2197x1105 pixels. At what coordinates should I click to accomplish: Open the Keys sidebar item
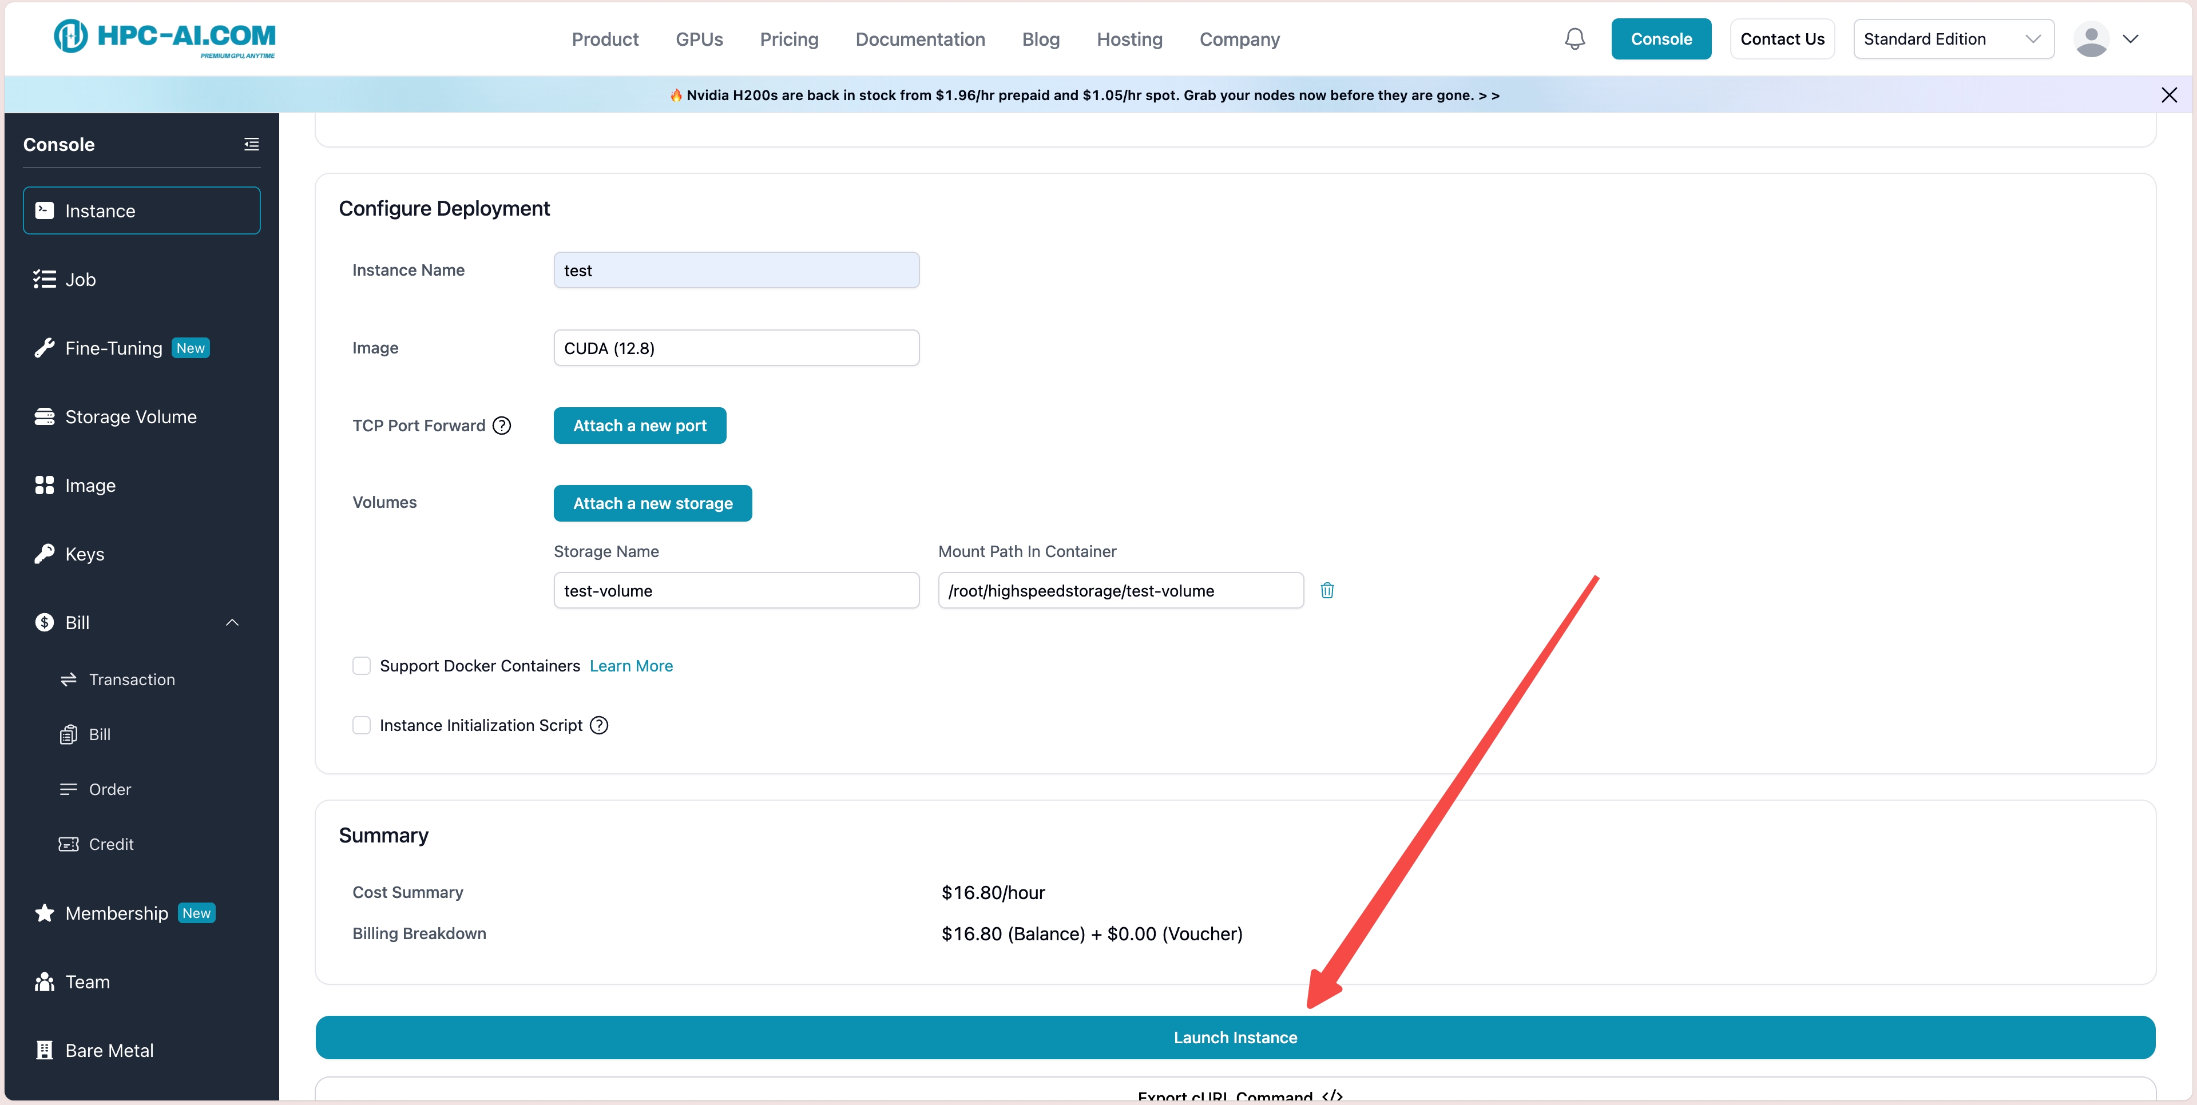pos(85,554)
